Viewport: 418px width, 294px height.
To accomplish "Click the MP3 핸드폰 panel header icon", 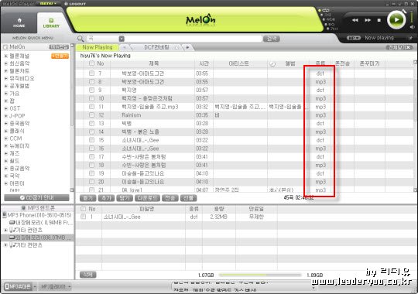I will 24,207.
